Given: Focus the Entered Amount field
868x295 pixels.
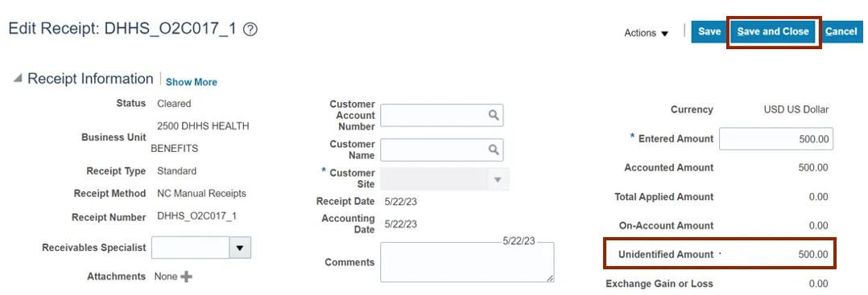Looking at the screenshot, I should (776, 139).
